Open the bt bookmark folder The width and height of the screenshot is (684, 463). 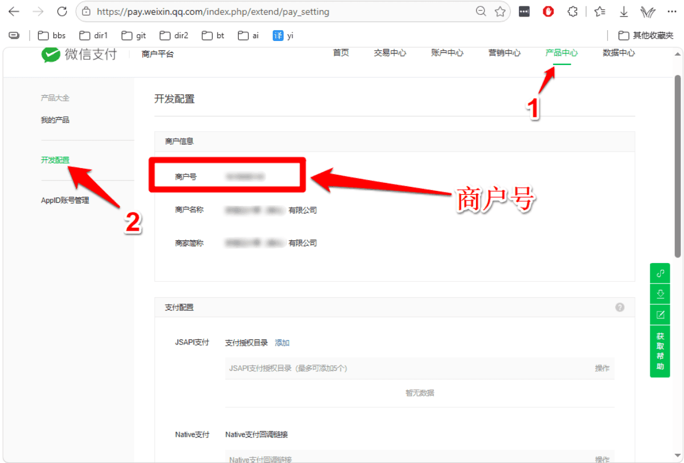pyautogui.click(x=214, y=35)
